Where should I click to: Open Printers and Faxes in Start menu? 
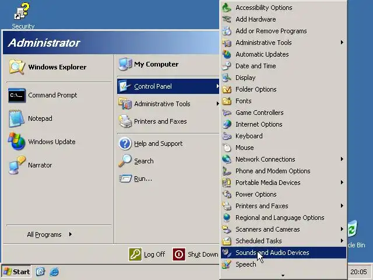coord(168,121)
